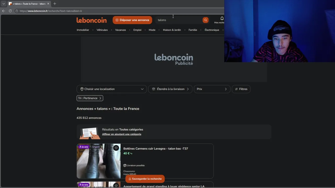The image size is (335, 188).
Task: Open the Tri : Pertinence sort menu
Action: pos(90,98)
